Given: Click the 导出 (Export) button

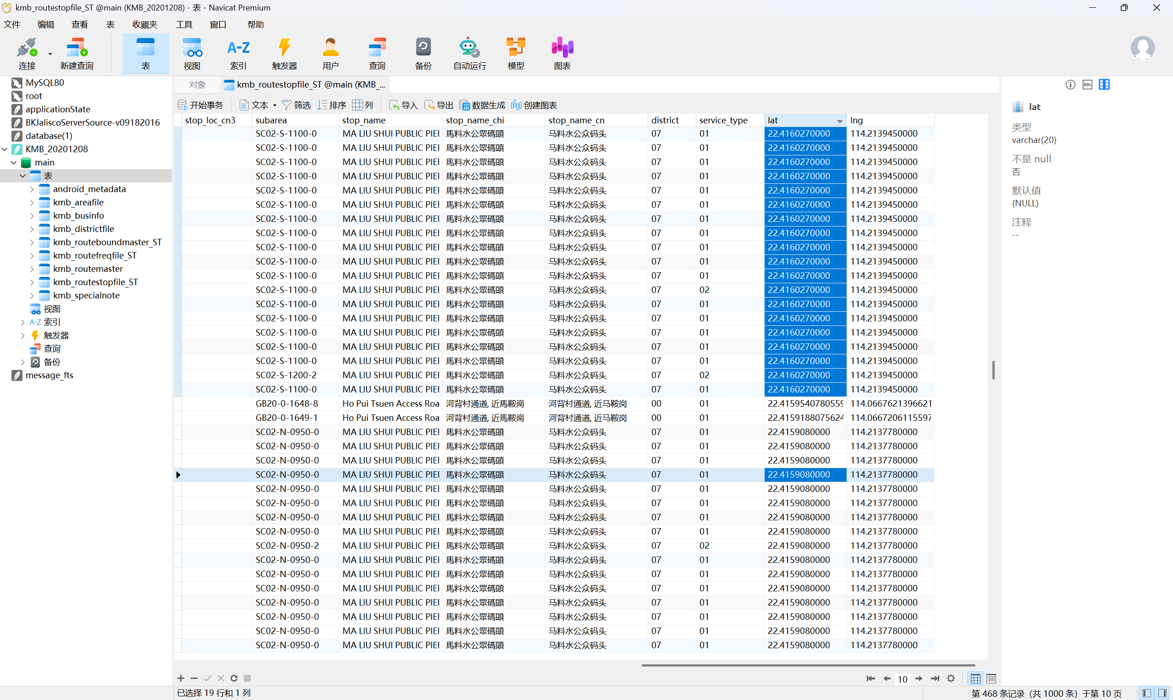Looking at the screenshot, I should (439, 105).
